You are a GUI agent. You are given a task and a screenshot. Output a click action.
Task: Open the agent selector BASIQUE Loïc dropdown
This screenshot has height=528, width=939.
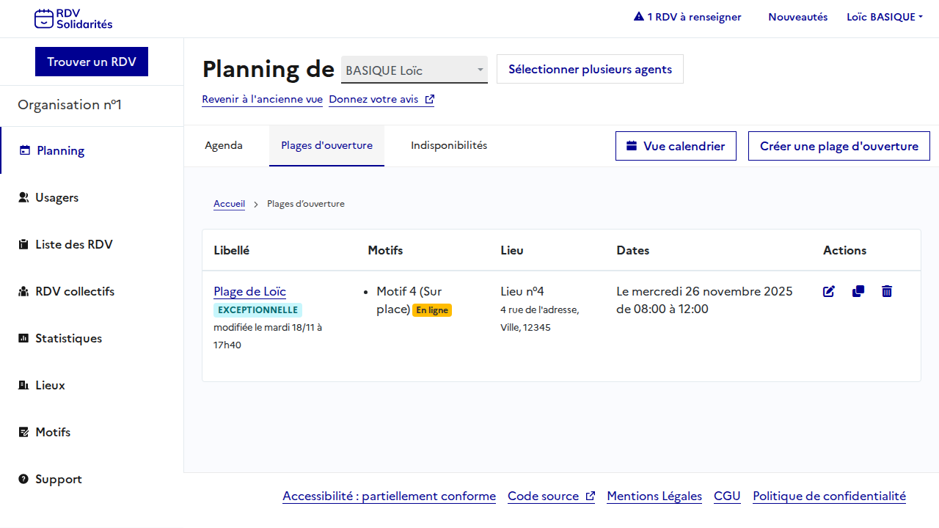coord(414,70)
